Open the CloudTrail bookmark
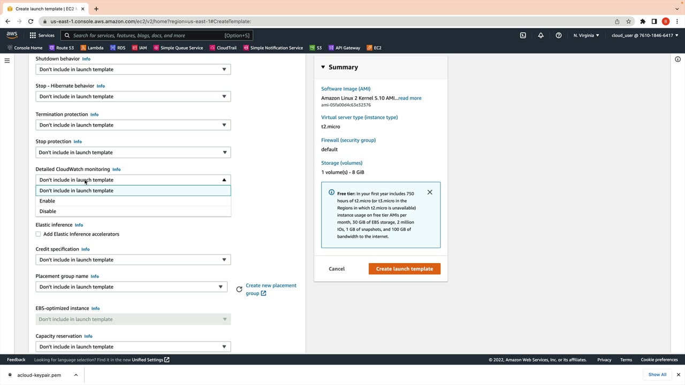 tap(223, 48)
